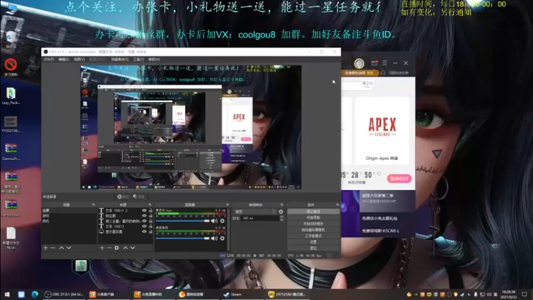Open the 编辑(E) menu in OBS
The image size is (533, 300).
[63, 59]
